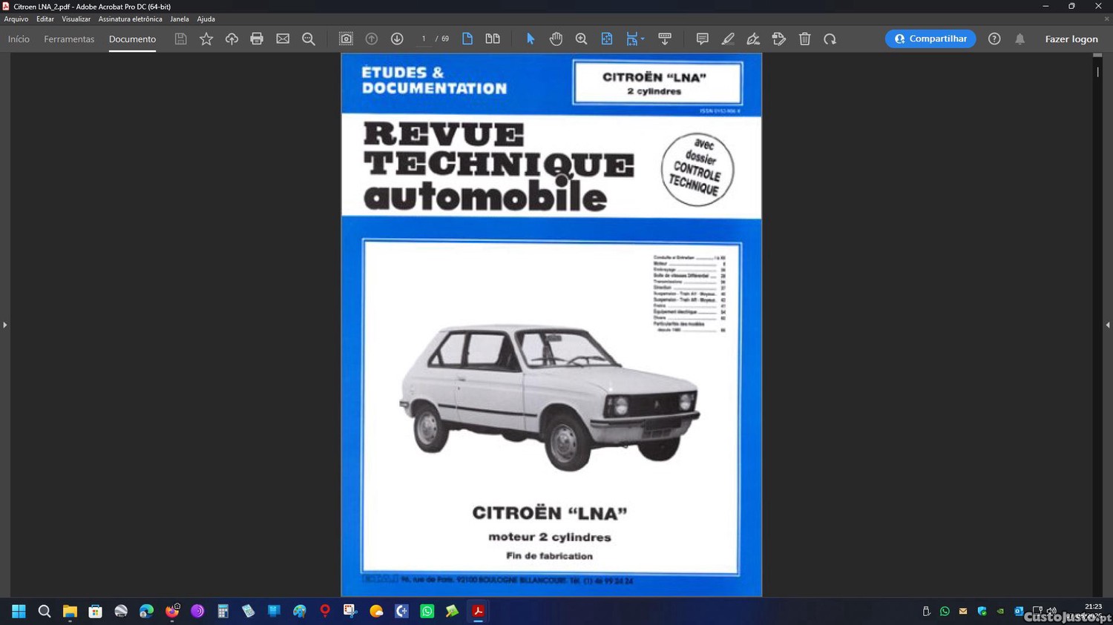
Task: Delete page with the trash icon
Action: 804,39
